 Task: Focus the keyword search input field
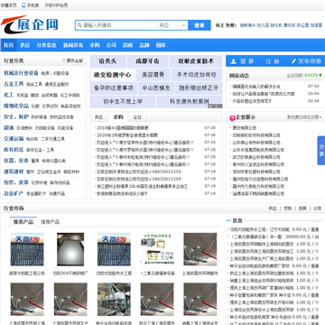click(x=116, y=25)
